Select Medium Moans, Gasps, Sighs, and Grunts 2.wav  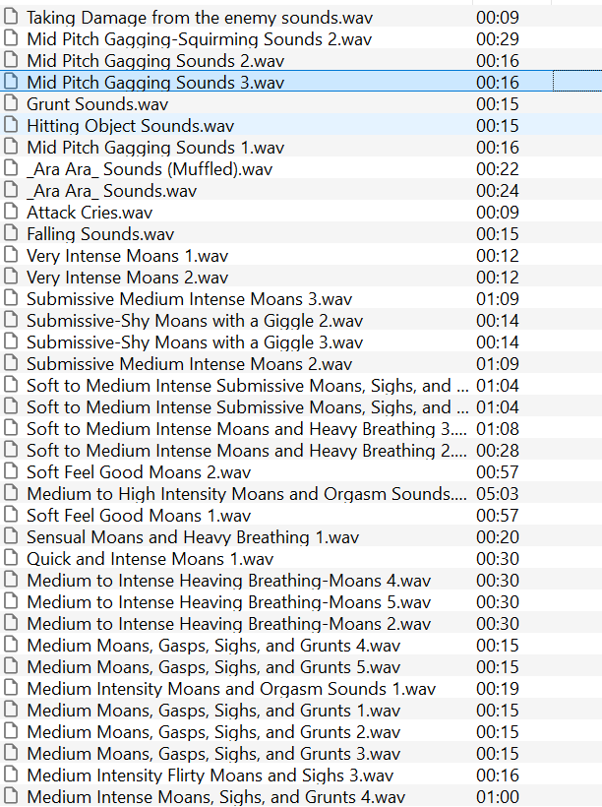point(213,732)
